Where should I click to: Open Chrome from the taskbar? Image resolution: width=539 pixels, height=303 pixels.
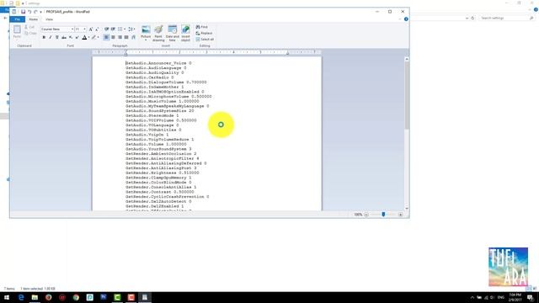point(76,297)
